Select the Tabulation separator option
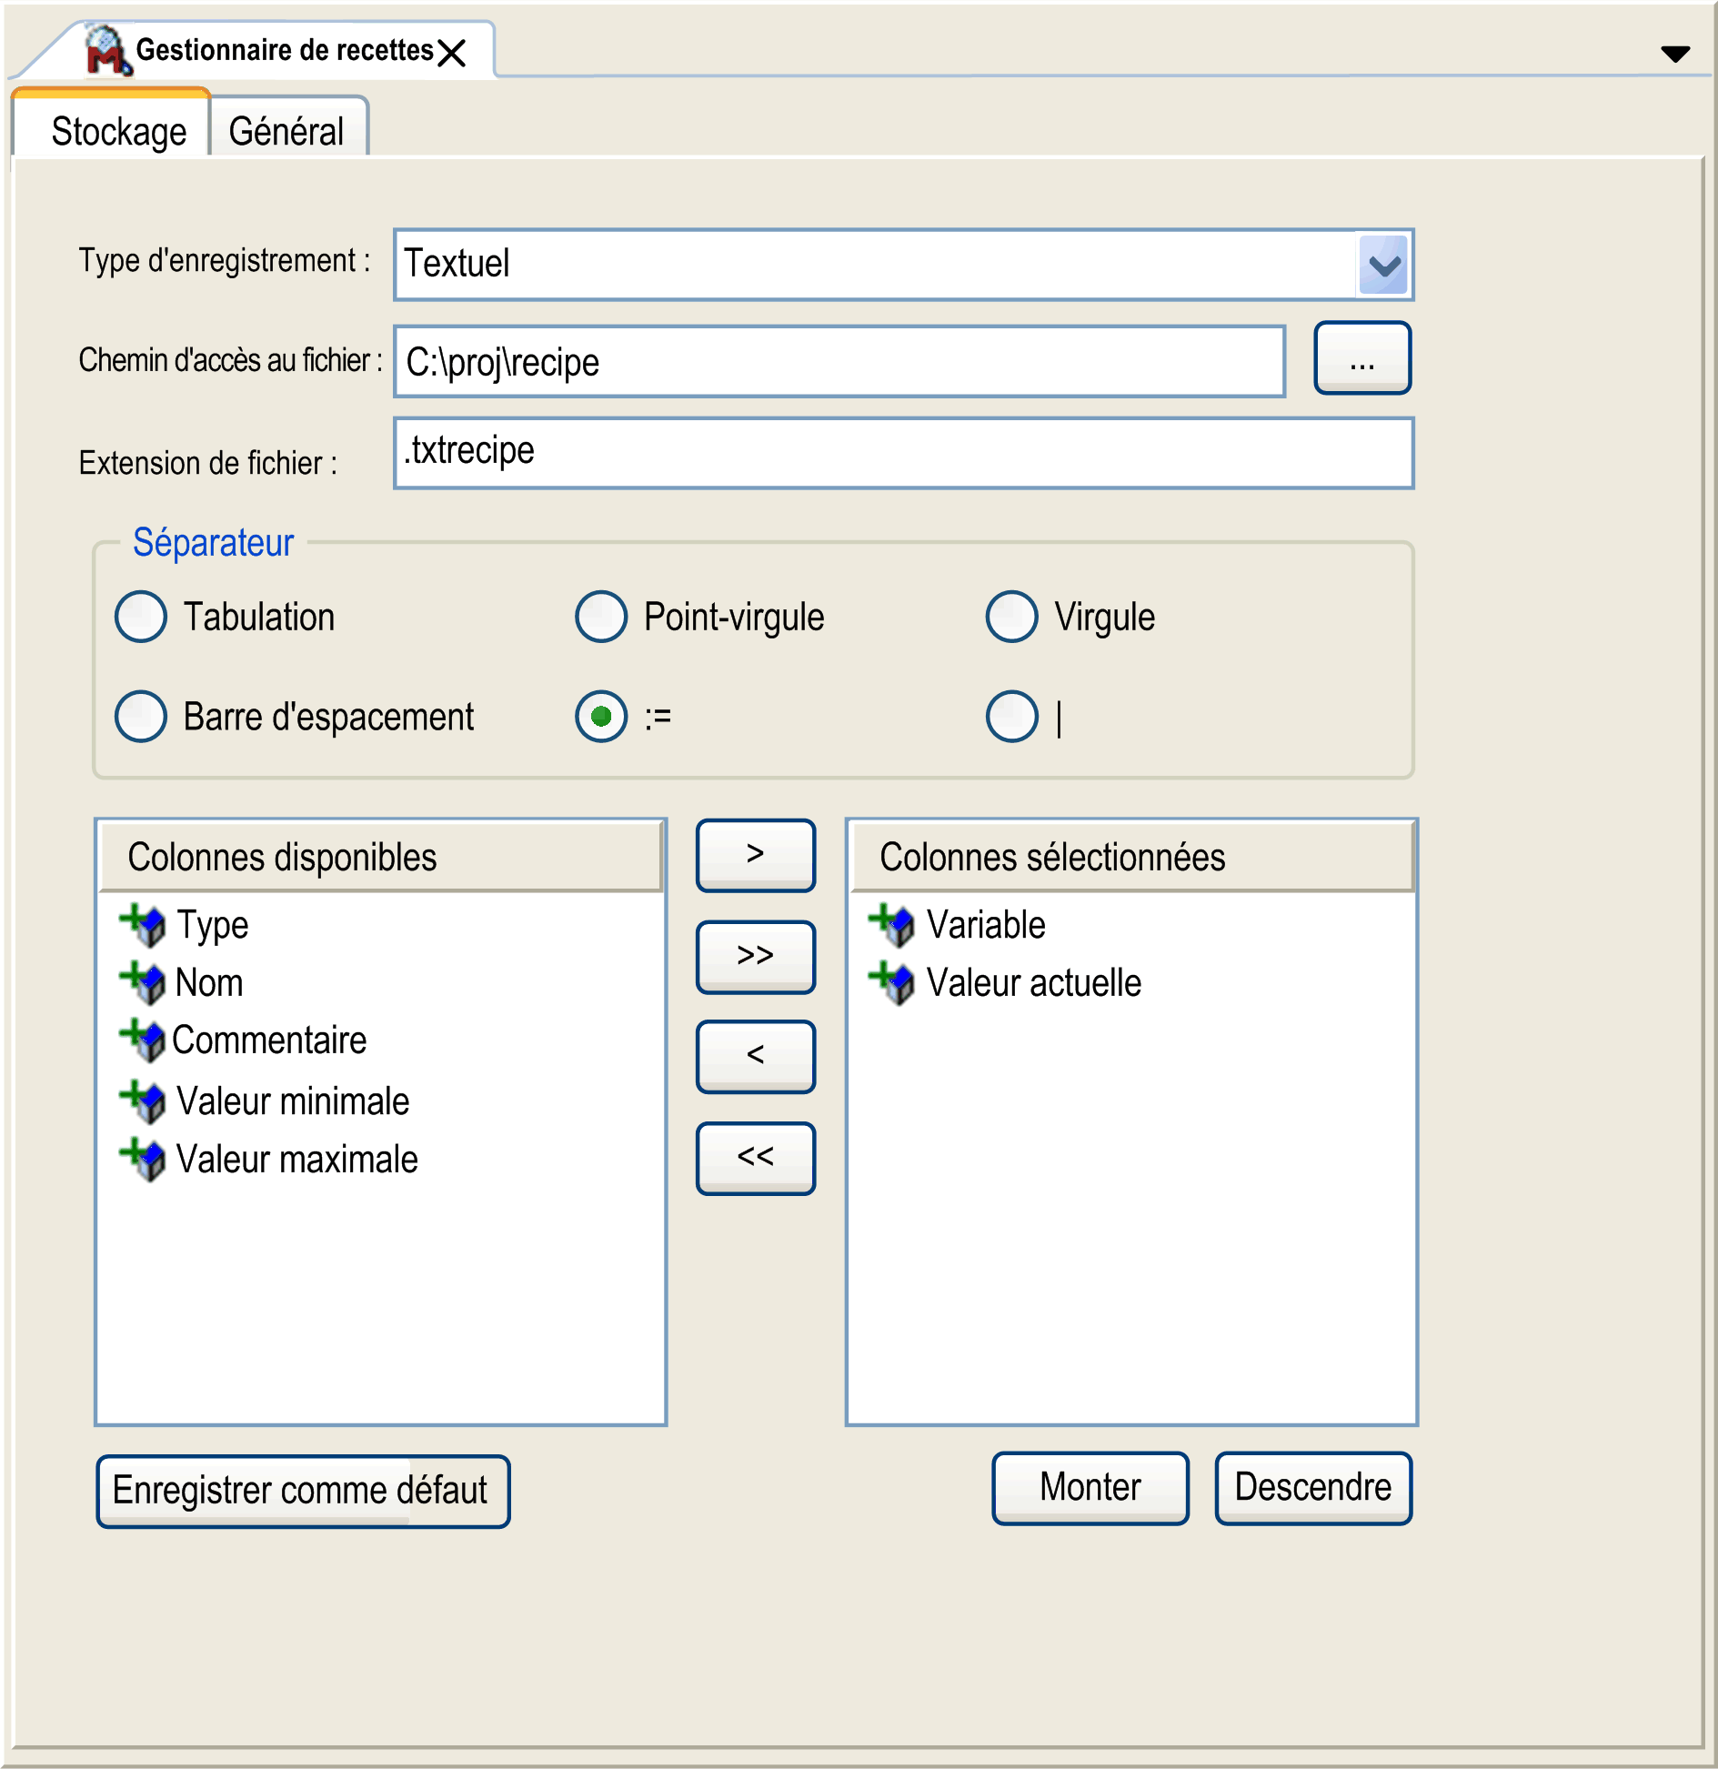This screenshot has height=1769, width=1718. 141,617
